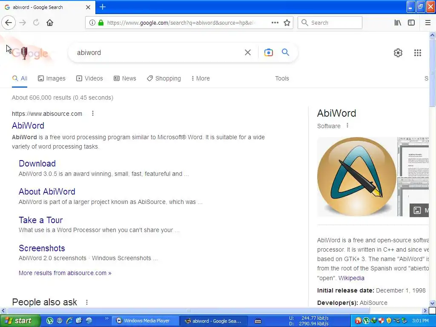Open the Take a Tour sitelink
436x327 pixels.
click(40, 220)
